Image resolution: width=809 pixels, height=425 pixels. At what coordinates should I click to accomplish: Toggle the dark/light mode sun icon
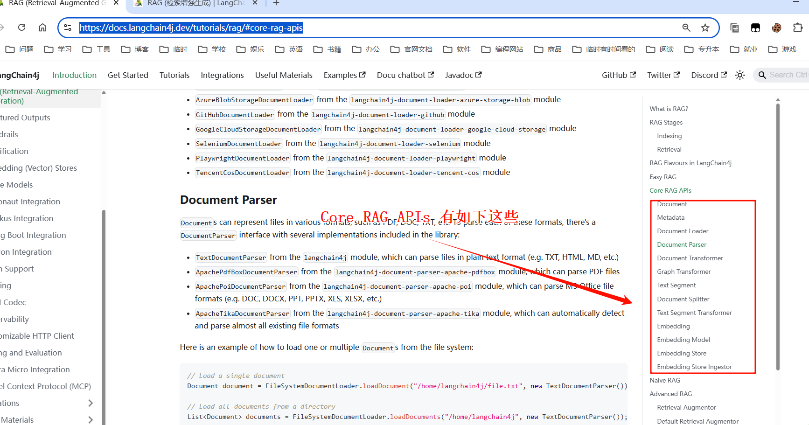[740, 75]
